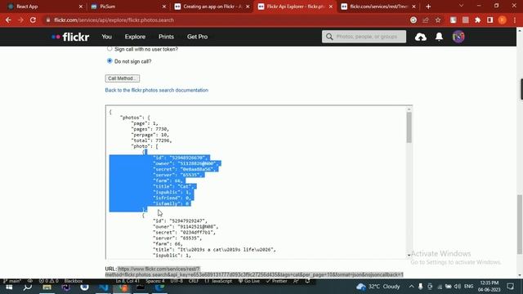Click the "secret": "0234dff7b1" line
Viewport: 523px width, 294px height.
point(184,232)
